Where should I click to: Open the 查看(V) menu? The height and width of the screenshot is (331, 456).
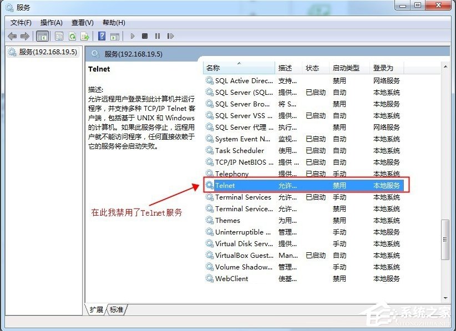tap(82, 23)
